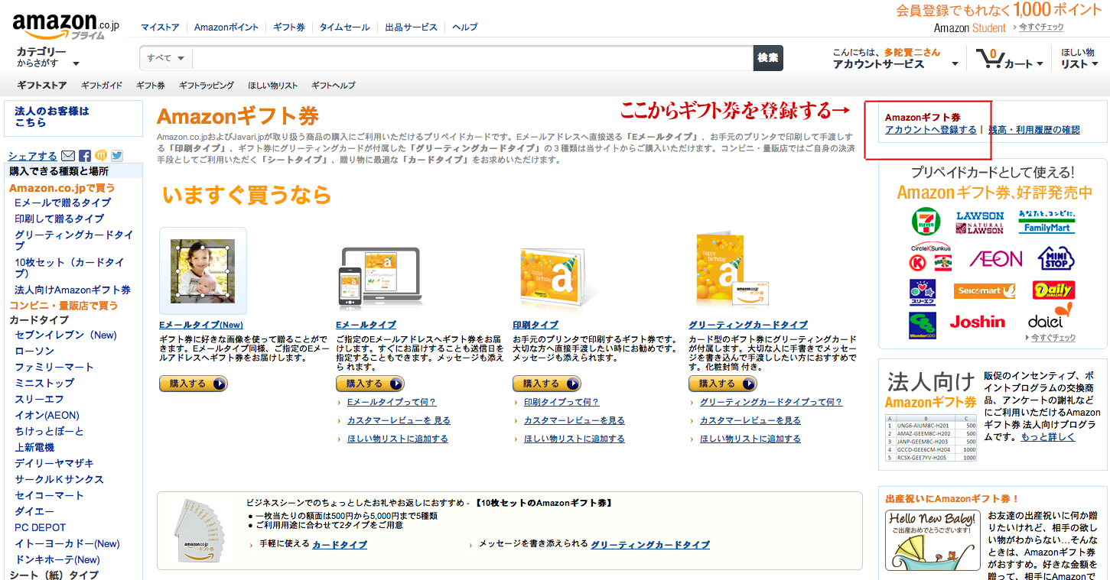Click the Amazon.co.jp logo
This screenshot has height=580, width=1110.
(x=66, y=26)
